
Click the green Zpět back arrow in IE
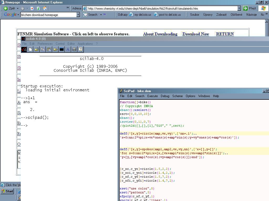6,8
